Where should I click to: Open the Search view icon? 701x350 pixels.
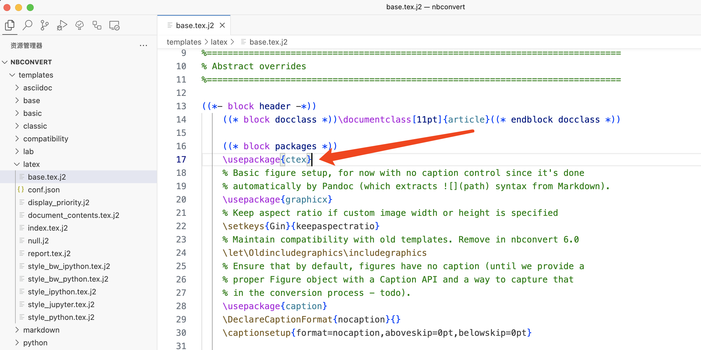click(x=27, y=25)
